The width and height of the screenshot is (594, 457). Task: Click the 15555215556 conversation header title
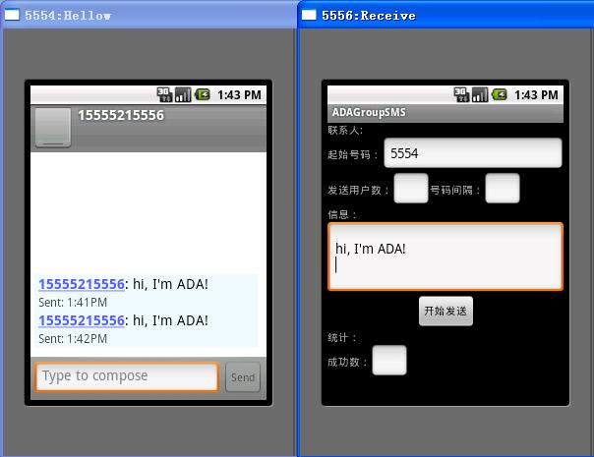click(121, 115)
